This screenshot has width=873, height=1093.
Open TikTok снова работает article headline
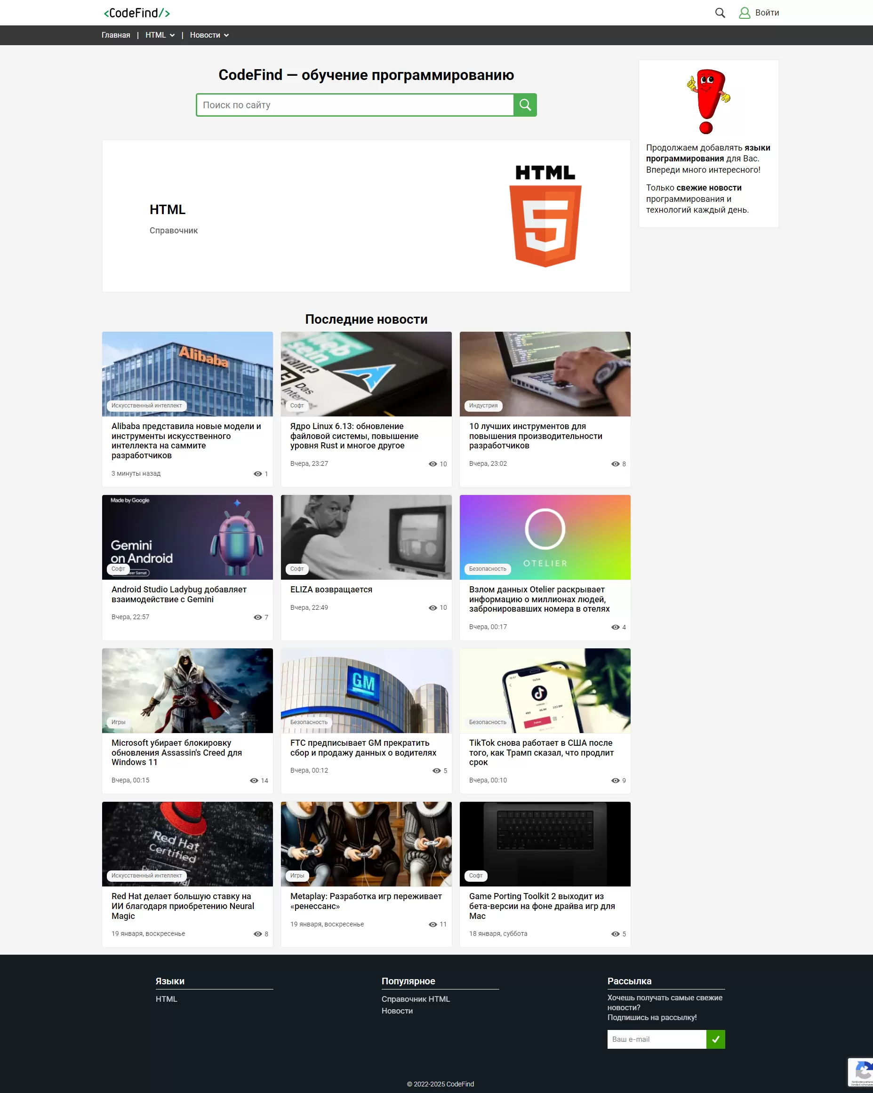coord(541,752)
